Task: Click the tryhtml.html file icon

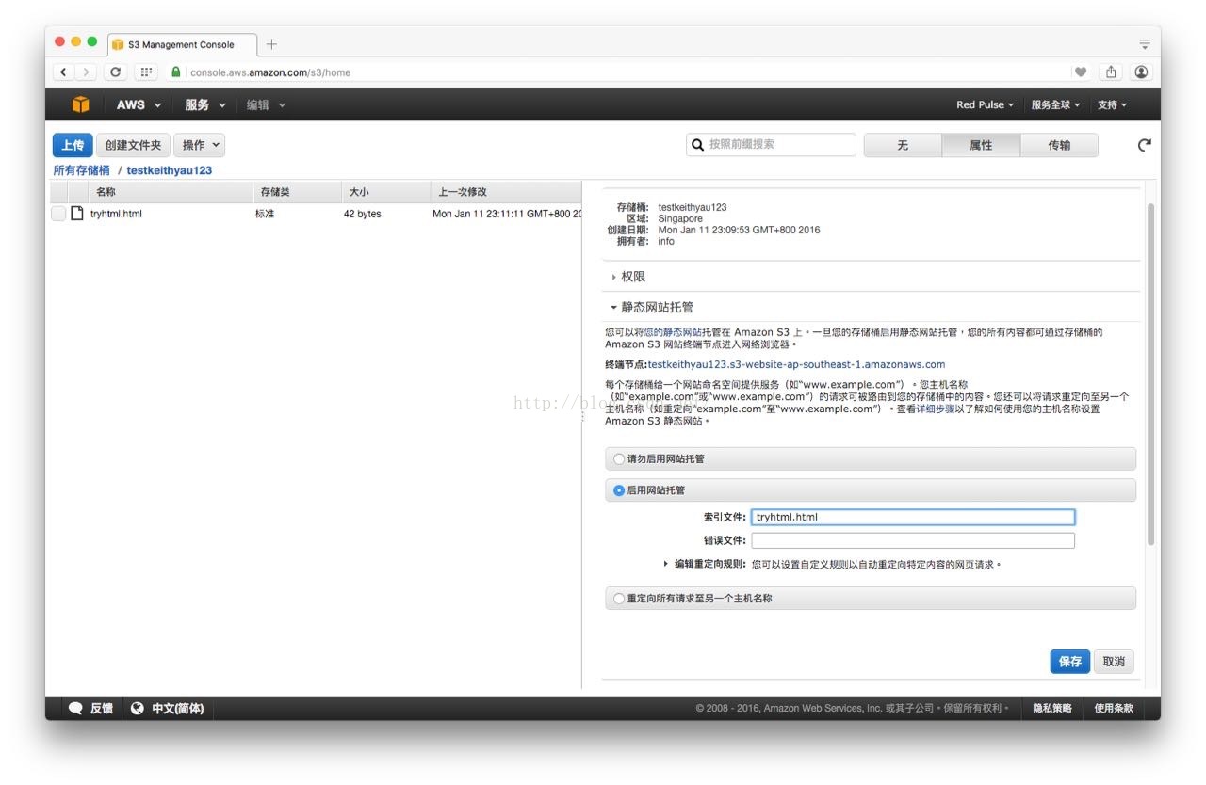Action: click(x=77, y=214)
